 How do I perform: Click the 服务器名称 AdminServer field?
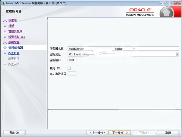[123, 48]
